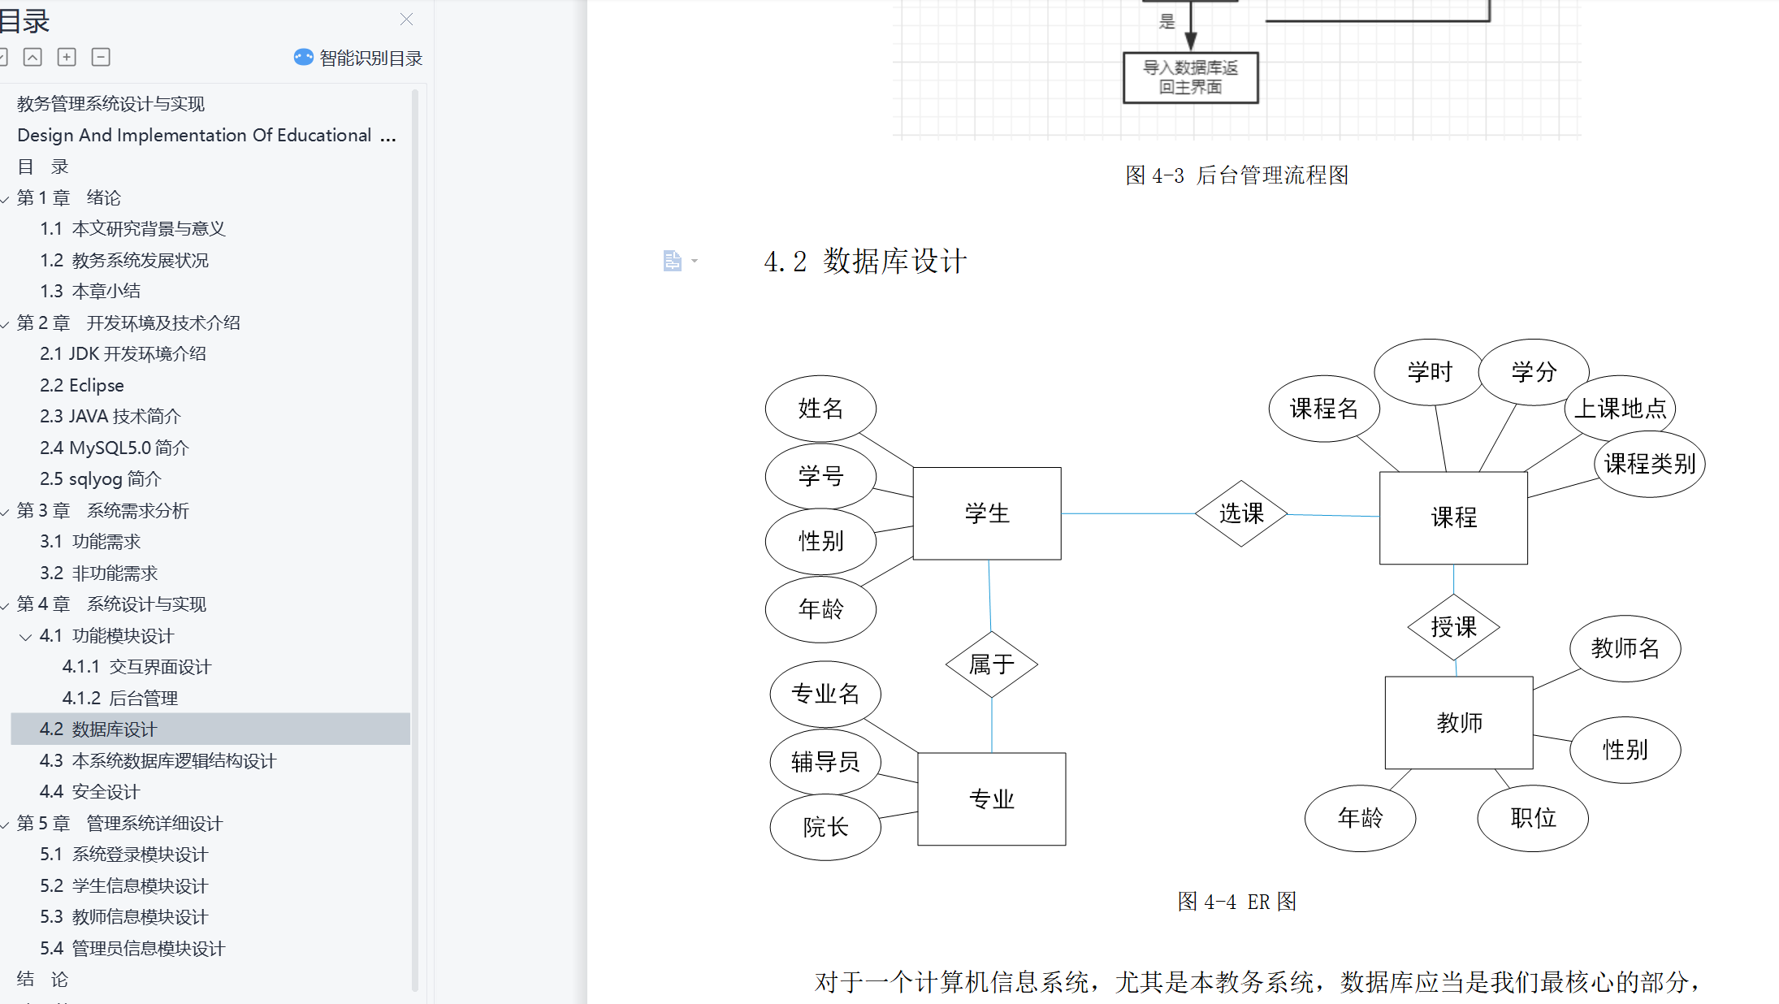Open the 3.2 非功能需求 heading

99,573
